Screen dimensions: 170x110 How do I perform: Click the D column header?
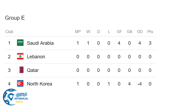99,32
